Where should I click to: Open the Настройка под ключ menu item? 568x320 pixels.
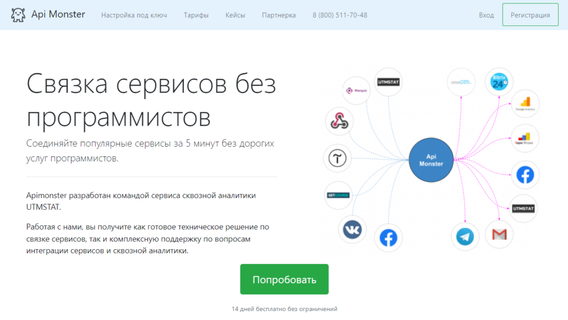point(134,15)
